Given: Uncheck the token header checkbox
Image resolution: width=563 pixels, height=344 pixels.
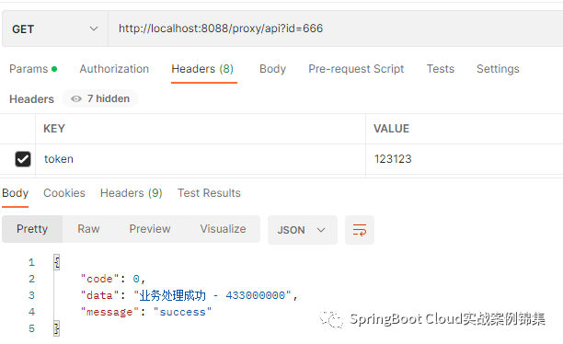Looking at the screenshot, I should click(23, 159).
